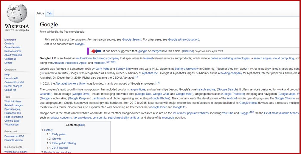
Task: Jump to 1.2 Growth section
Action: (x=56, y=139)
